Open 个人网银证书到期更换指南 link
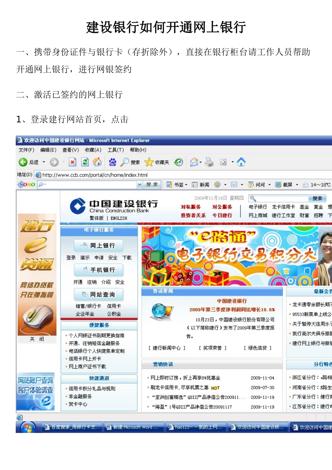 click(96, 335)
